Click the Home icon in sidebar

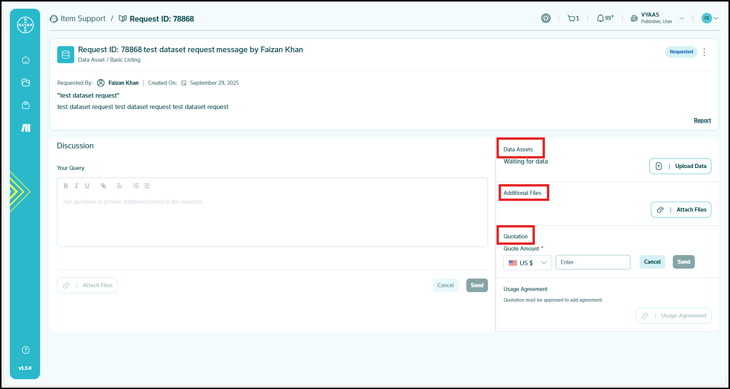[x=26, y=60]
